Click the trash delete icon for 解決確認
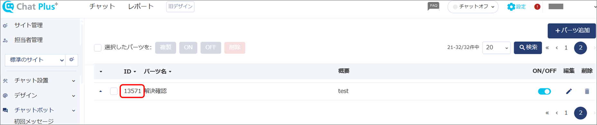597x125 pixels. click(x=587, y=91)
